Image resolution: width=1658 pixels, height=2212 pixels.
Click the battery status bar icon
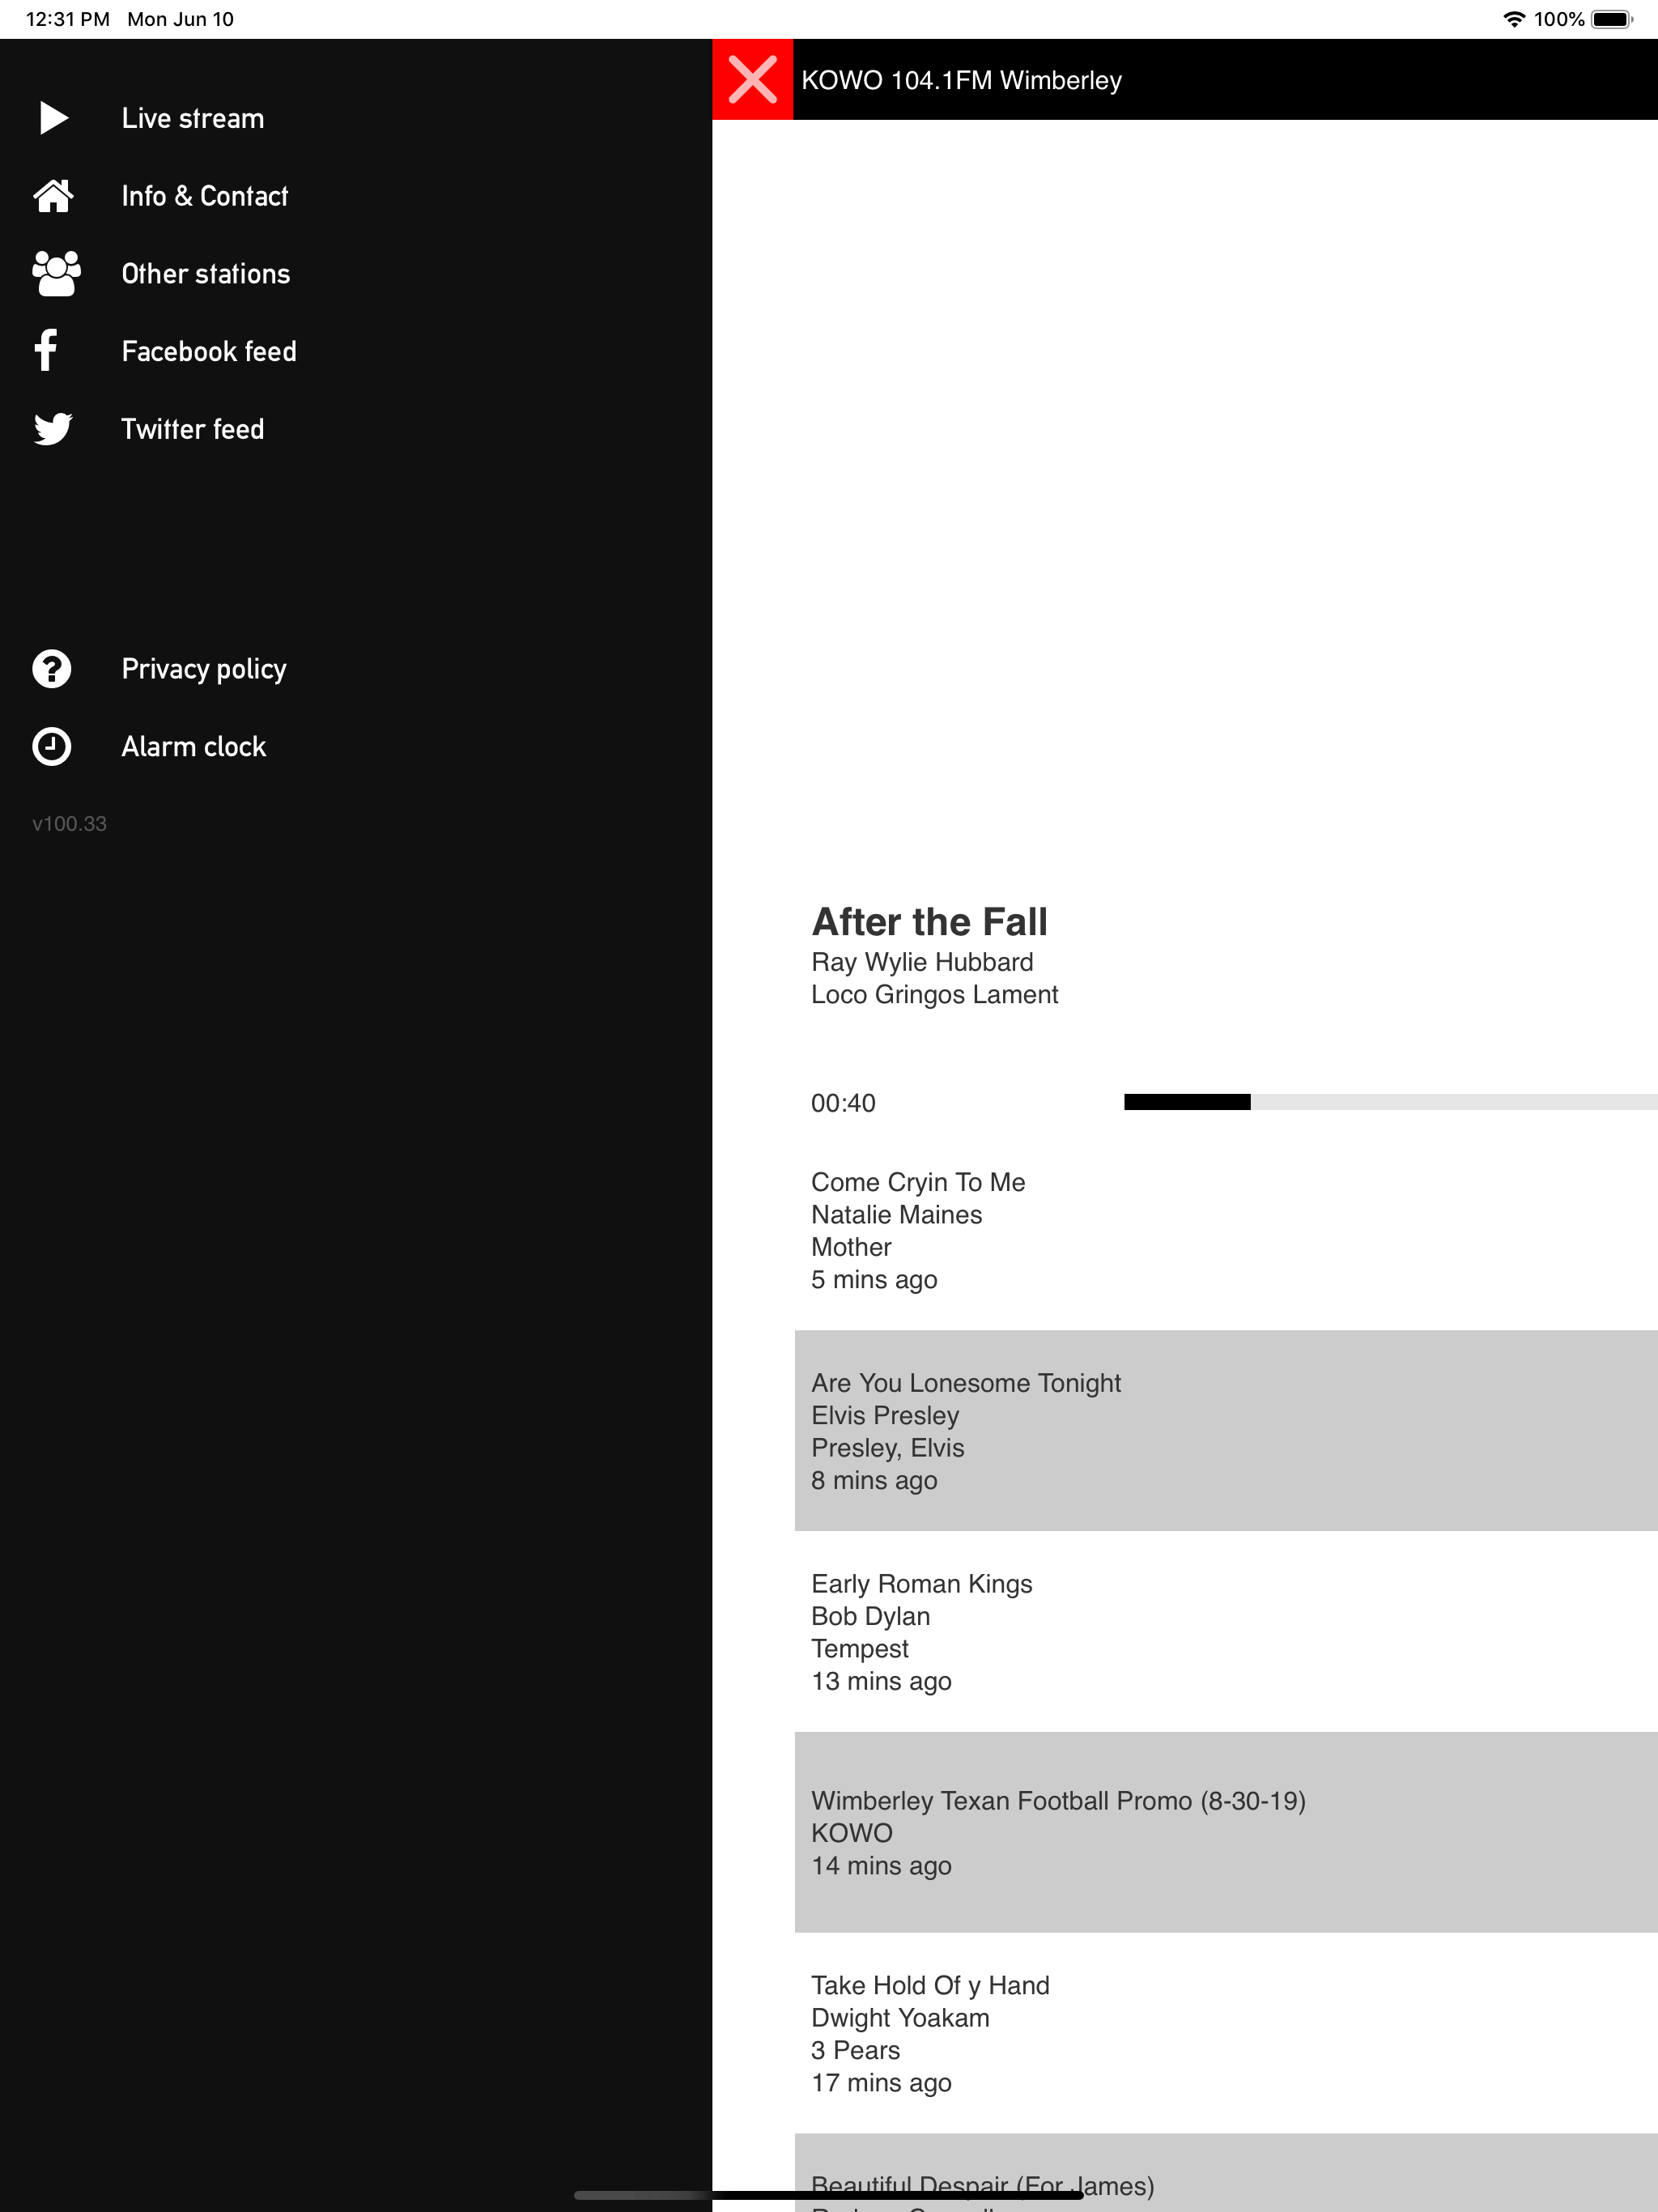[1612, 19]
